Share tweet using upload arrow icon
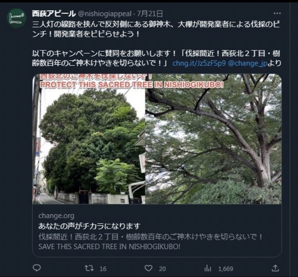The width and height of the screenshot is (298, 277). [x=275, y=268]
